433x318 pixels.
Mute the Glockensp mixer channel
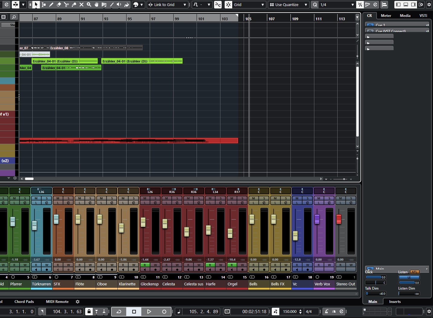pyautogui.click(x=145, y=198)
